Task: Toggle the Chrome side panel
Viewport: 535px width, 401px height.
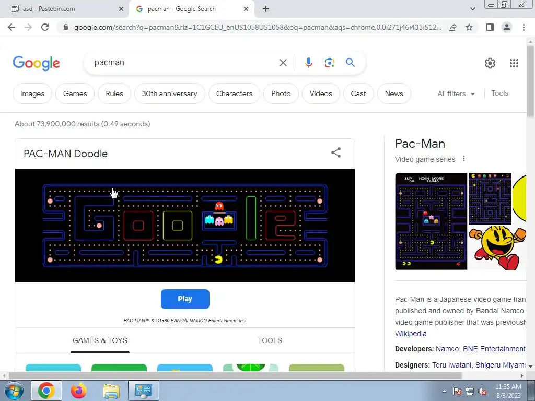Action: point(490,27)
